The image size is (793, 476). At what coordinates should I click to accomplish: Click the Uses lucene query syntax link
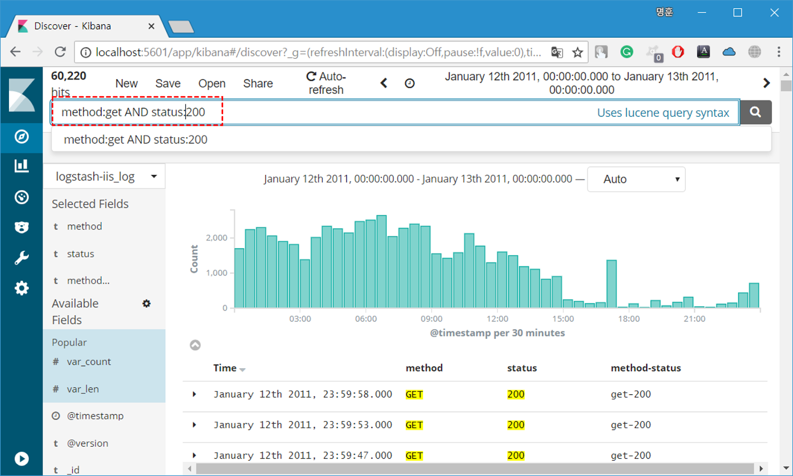click(664, 112)
